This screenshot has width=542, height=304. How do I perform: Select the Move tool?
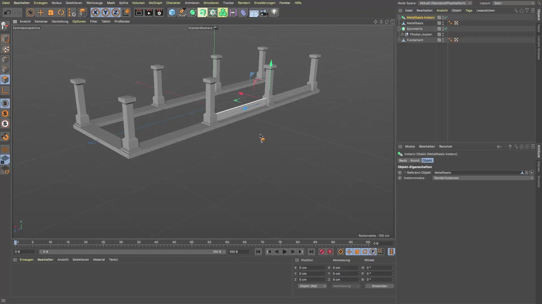pyautogui.click(x=41, y=12)
